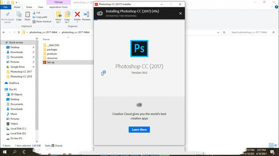The height and width of the screenshot is (156, 279).
Task: Select the Cut command
Action: coord(37,13)
